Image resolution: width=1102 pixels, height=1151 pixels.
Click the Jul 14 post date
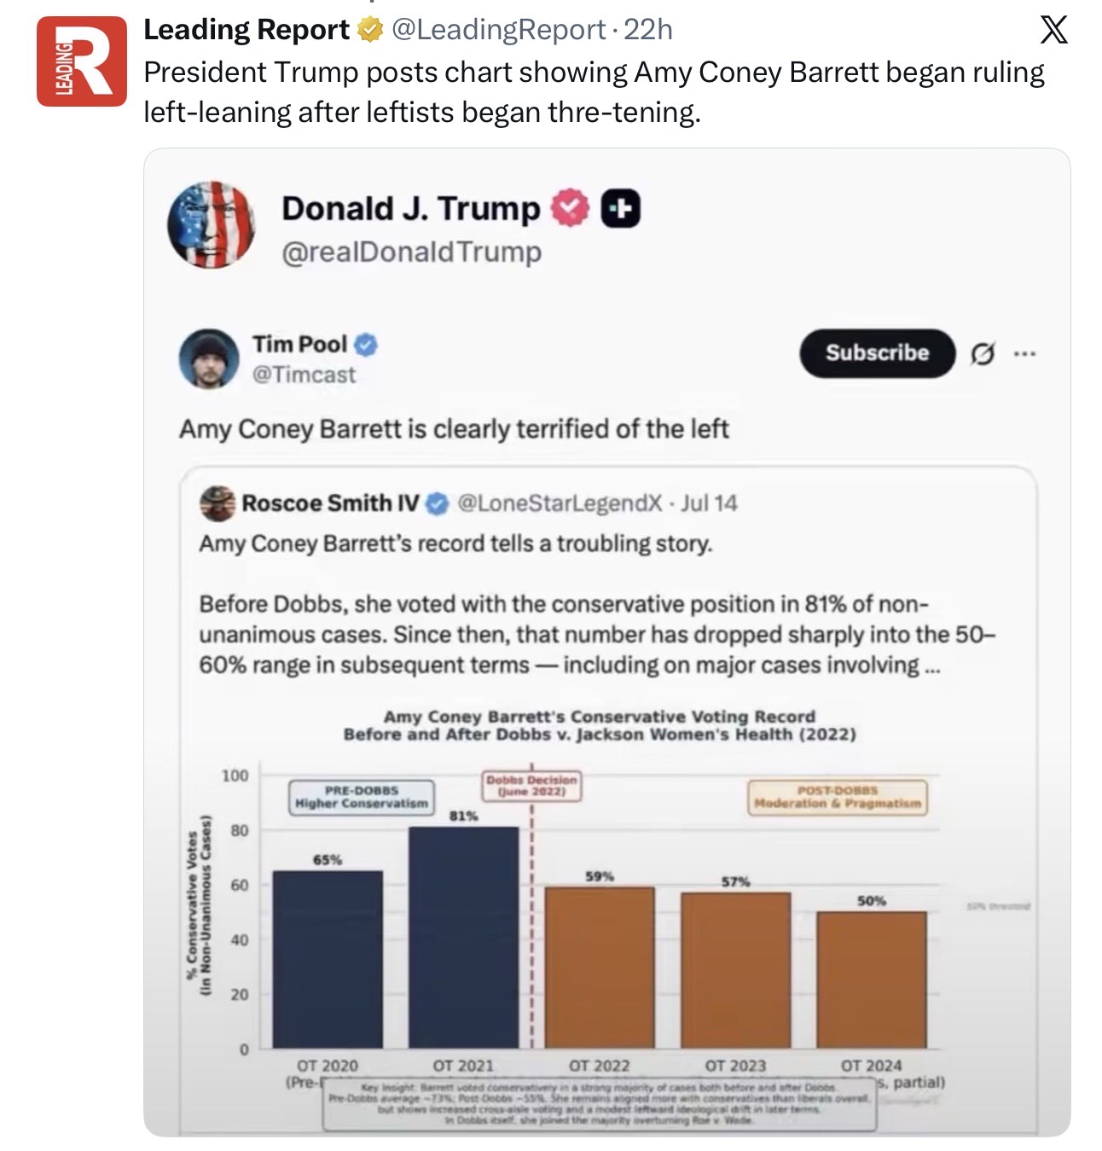(710, 503)
